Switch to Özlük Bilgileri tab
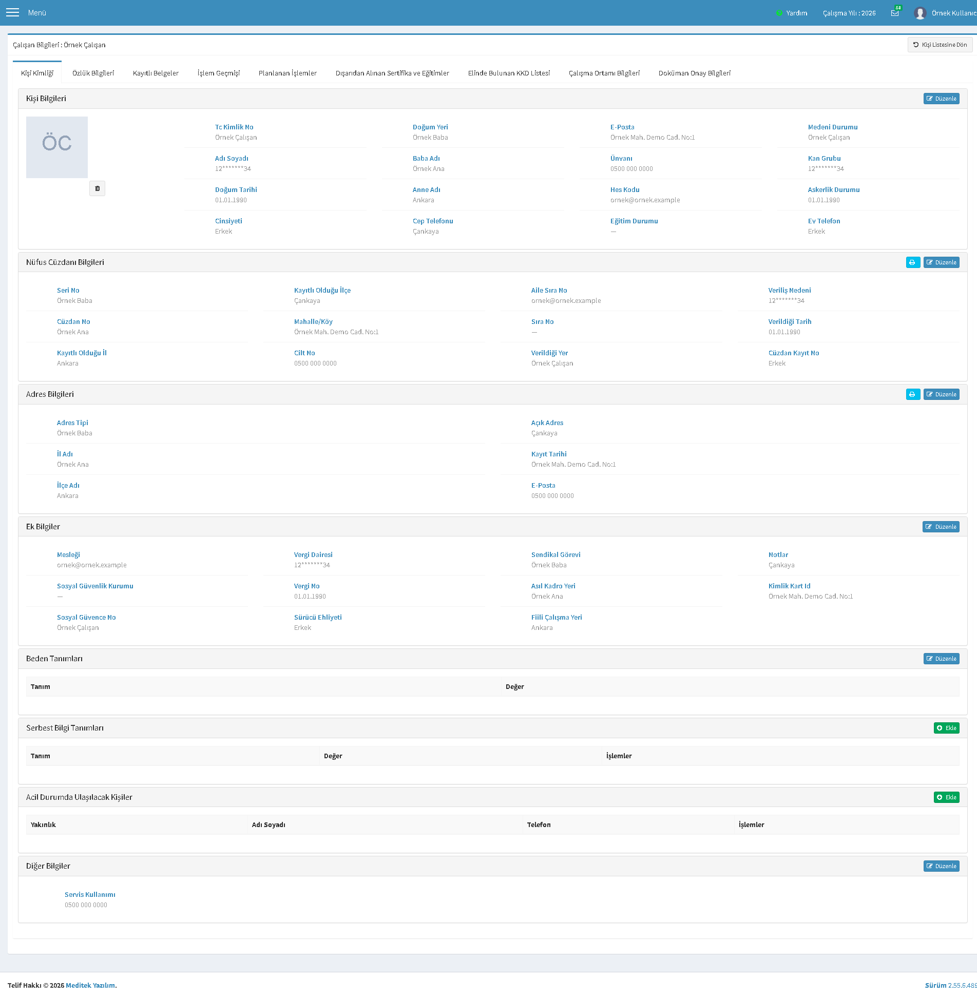977x998 pixels. tap(93, 73)
